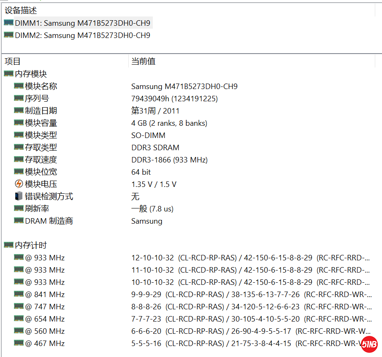Click the memory icon beside 内存计时 header
Viewport: 382px width, 357px height.
coord(8,245)
